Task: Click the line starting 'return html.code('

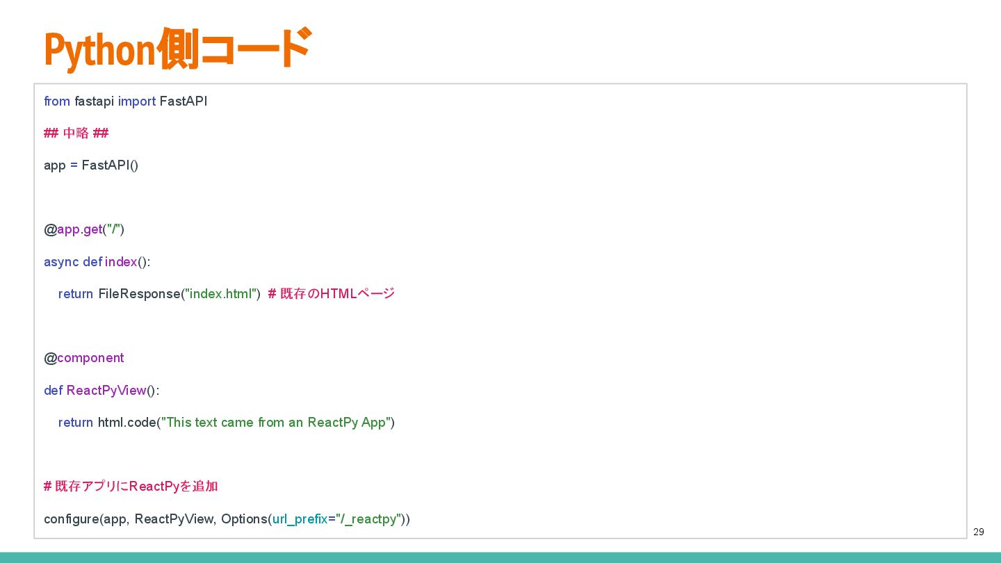Action: pyautogui.click(x=227, y=423)
